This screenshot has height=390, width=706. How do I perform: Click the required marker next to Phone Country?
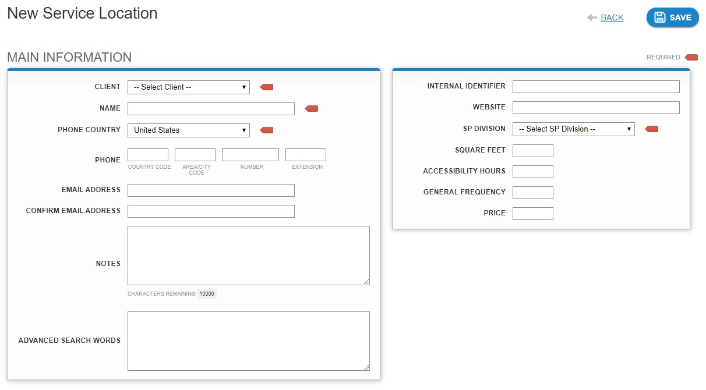[266, 130]
